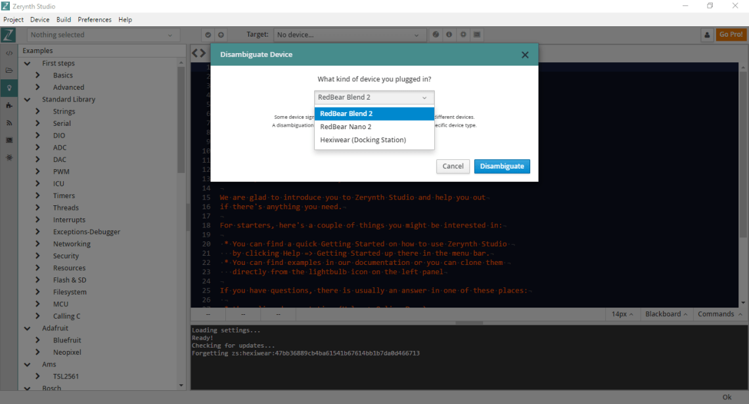Select the PWM tree item

pyautogui.click(x=61, y=172)
